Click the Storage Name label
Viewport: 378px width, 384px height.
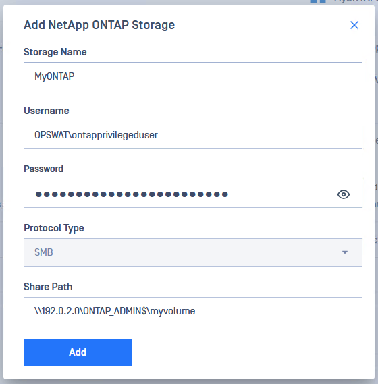[x=55, y=52]
